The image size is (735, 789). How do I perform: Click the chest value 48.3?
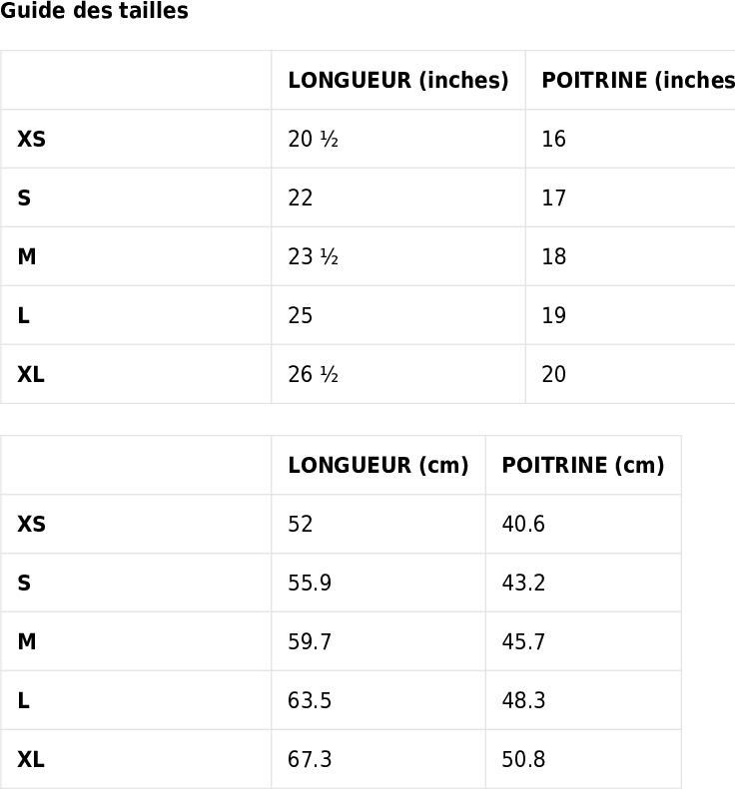coord(523,700)
